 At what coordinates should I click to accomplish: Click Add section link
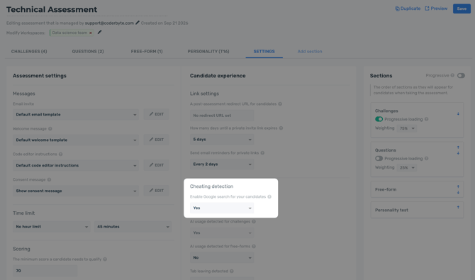(x=310, y=52)
